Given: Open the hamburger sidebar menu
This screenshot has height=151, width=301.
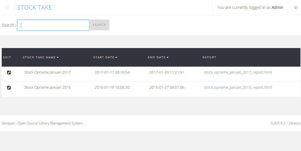Looking at the screenshot, I should tap(7, 8).
